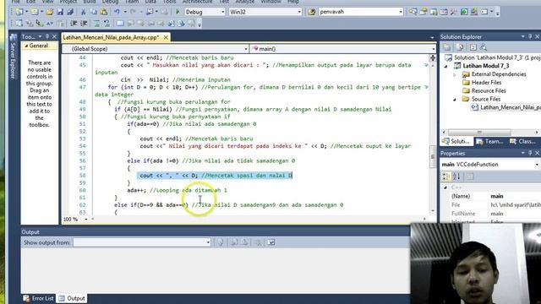Viewport: 541px width, 304px height.
Task: Show properties in categorized view
Action: [x=445, y=176]
